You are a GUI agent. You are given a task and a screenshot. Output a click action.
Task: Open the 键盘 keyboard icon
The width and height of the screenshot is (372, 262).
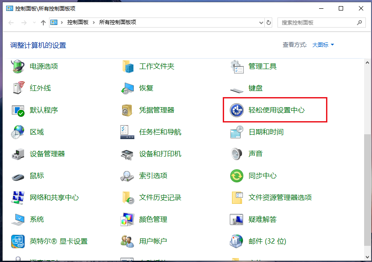237,90
